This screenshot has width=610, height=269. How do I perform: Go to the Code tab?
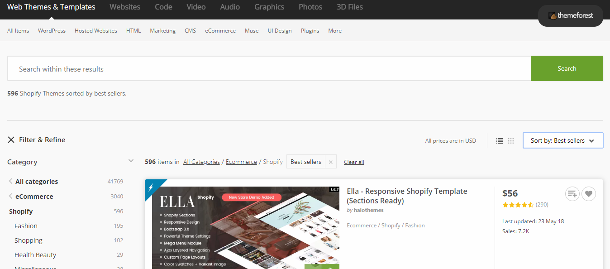coord(163,7)
